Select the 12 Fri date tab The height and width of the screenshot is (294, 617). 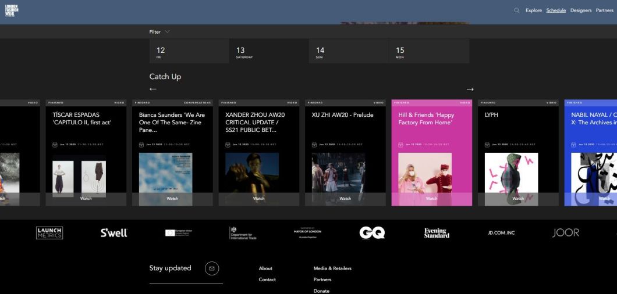click(189, 52)
